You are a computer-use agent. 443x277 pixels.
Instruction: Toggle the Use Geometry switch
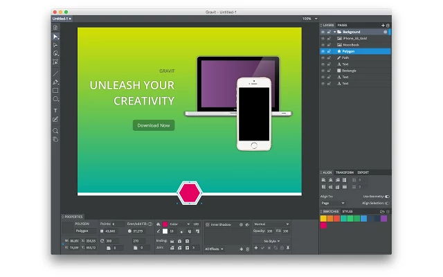pyautogui.click(x=387, y=197)
